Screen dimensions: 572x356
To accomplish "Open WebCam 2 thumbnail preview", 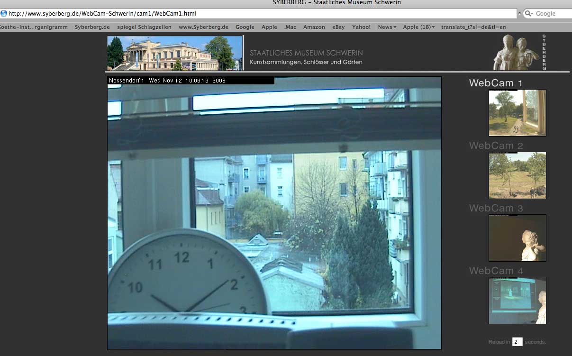I will pyautogui.click(x=517, y=175).
